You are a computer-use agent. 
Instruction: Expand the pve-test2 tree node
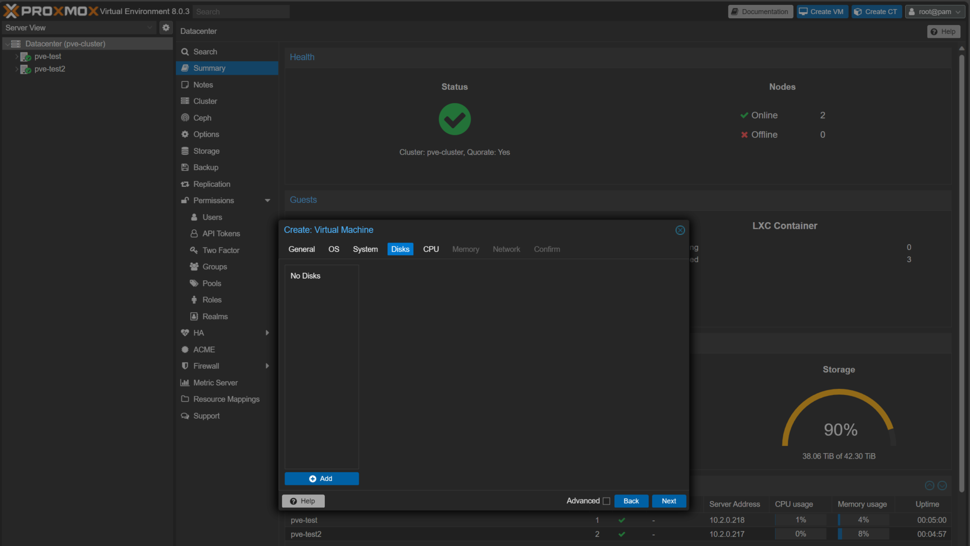(17, 69)
